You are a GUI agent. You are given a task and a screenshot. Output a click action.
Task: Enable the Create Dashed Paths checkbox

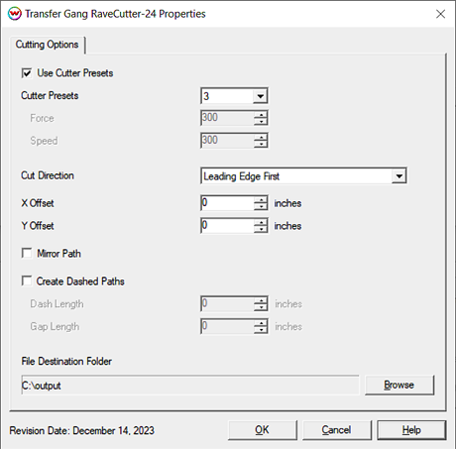pos(27,281)
